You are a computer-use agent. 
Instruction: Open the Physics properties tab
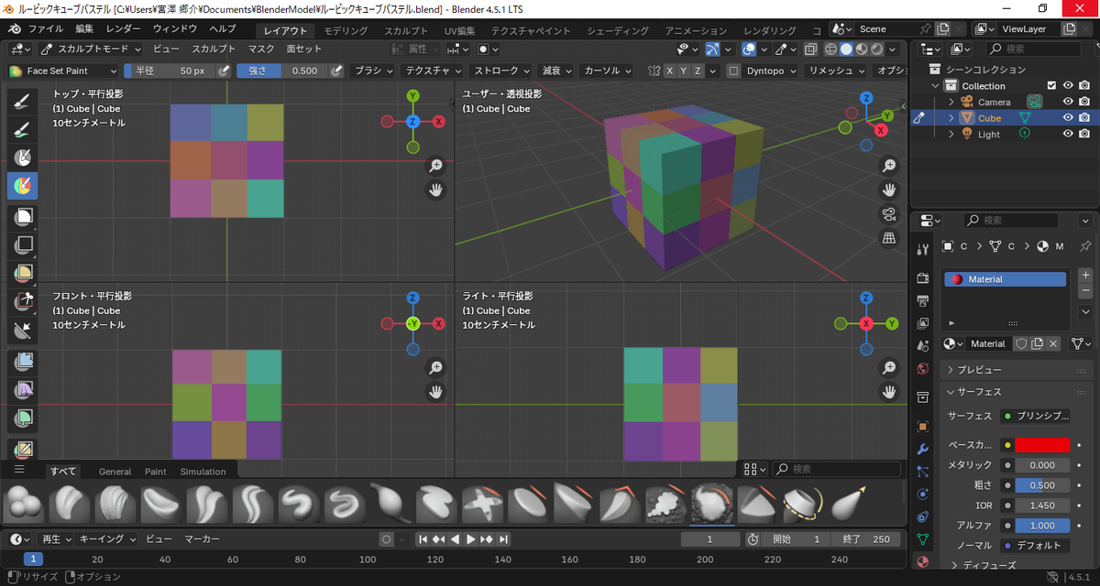[x=924, y=494]
